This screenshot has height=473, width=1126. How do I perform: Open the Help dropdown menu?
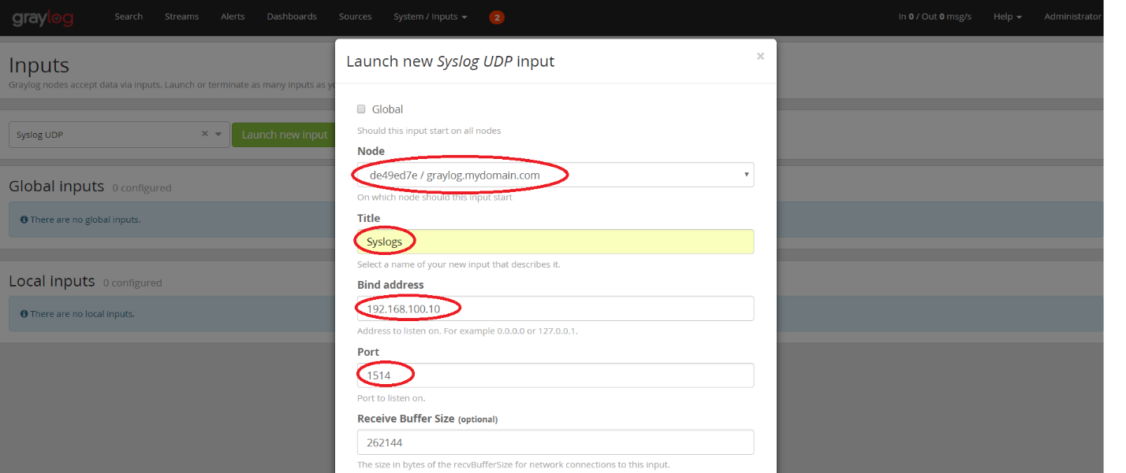tap(1007, 17)
